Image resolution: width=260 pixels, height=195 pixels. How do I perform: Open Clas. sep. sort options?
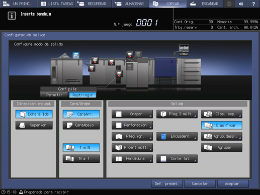(x=222, y=114)
